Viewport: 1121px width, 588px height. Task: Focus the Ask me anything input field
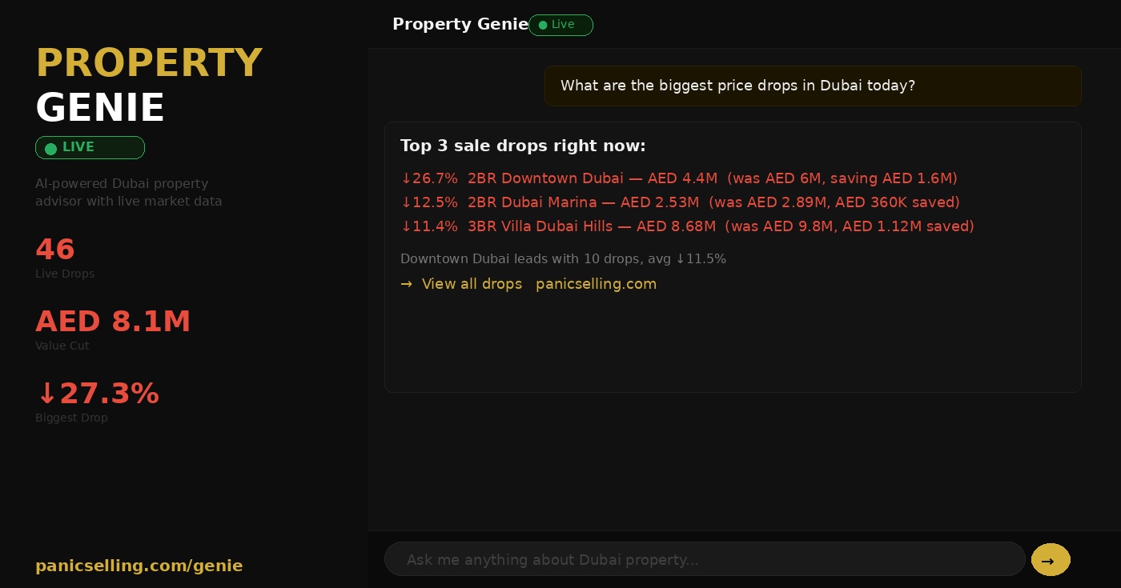pos(705,559)
